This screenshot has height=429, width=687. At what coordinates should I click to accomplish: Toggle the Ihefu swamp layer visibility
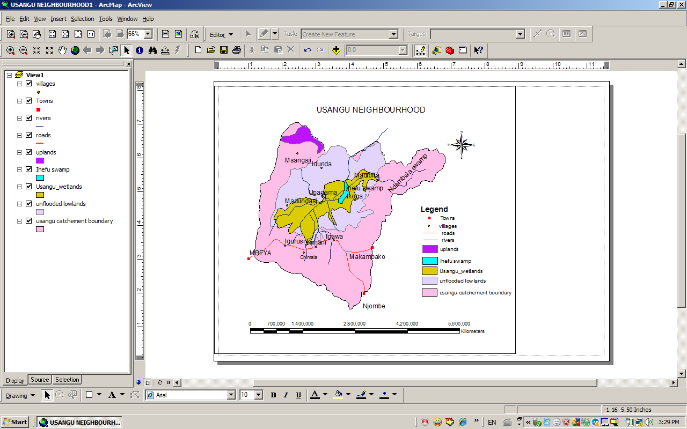(29, 169)
